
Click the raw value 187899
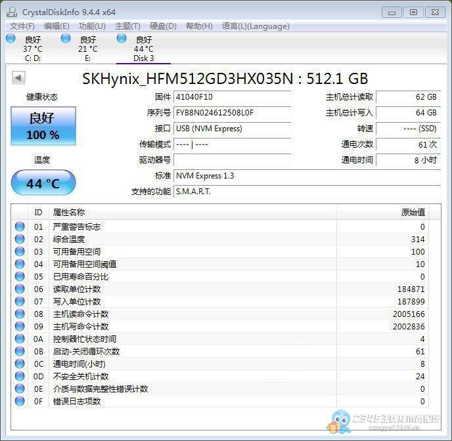point(411,301)
